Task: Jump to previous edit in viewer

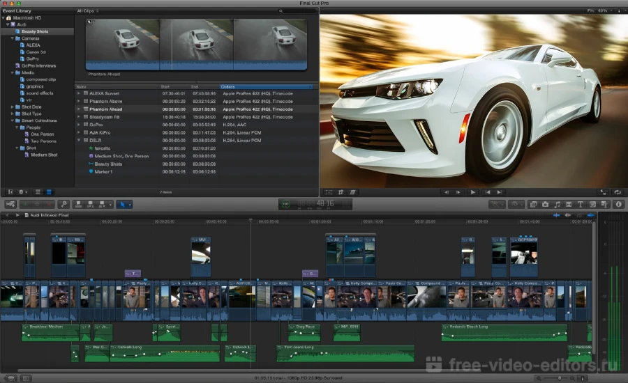Action: (488, 192)
